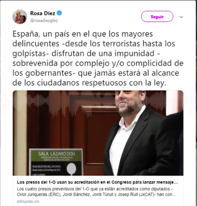Click the bearded man in black jacket
Image resolution: width=197 pixels, height=206 pixels.
point(143,133)
